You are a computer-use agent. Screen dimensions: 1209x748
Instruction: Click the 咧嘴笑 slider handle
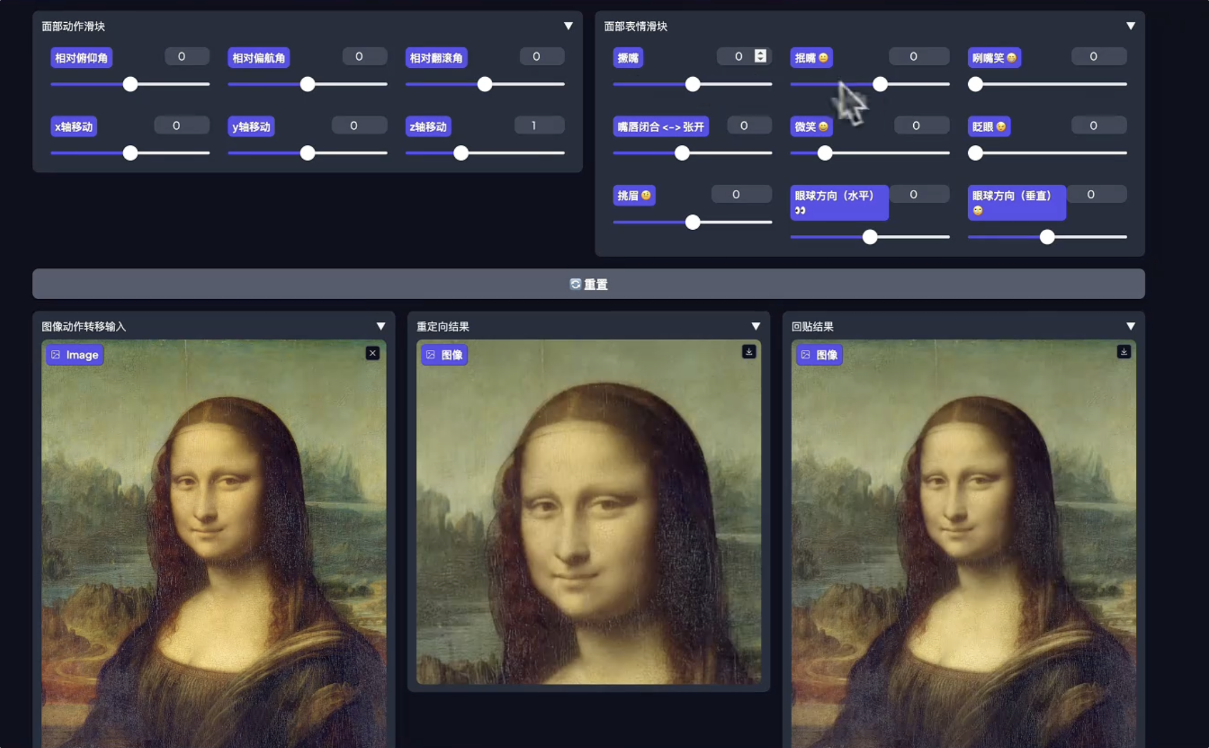[x=975, y=84]
